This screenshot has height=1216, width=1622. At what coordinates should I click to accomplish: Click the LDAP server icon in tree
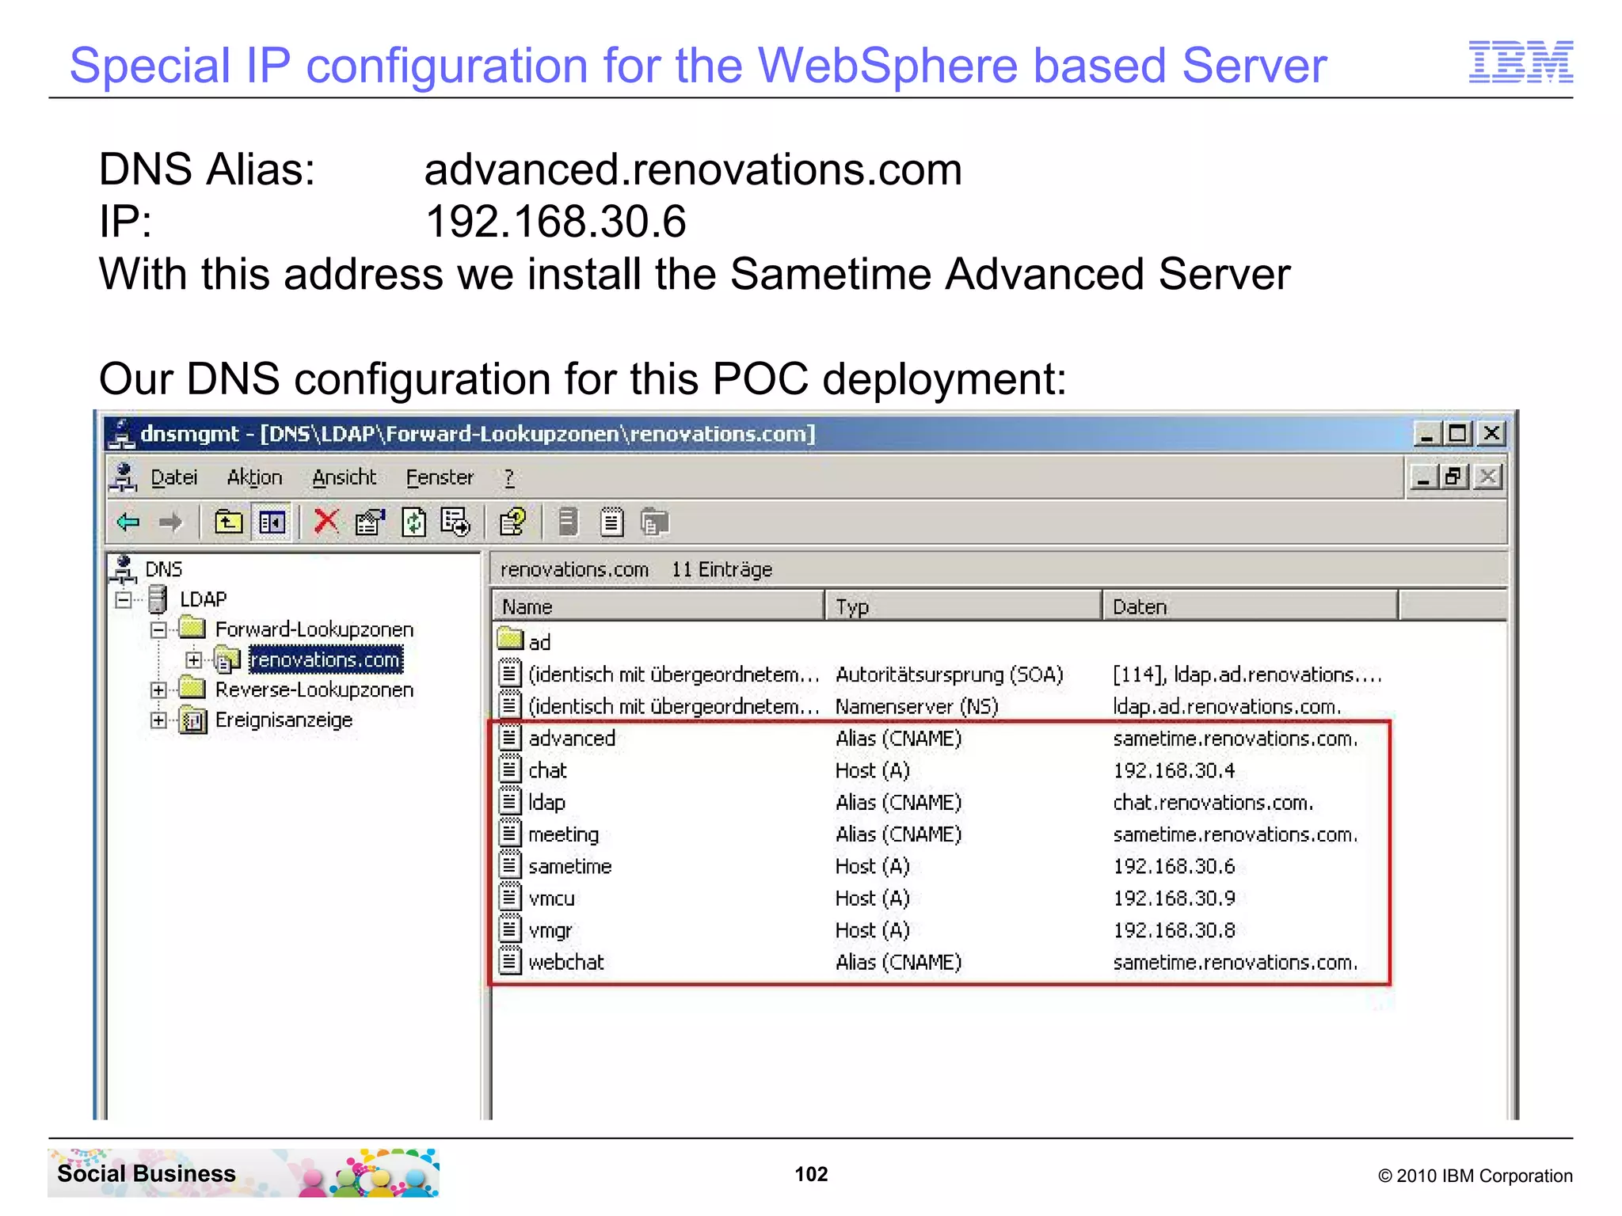click(x=158, y=599)
